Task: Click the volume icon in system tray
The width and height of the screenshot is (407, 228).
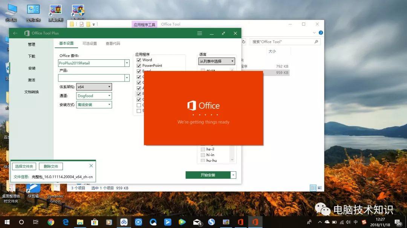Action: click(348, 222)
